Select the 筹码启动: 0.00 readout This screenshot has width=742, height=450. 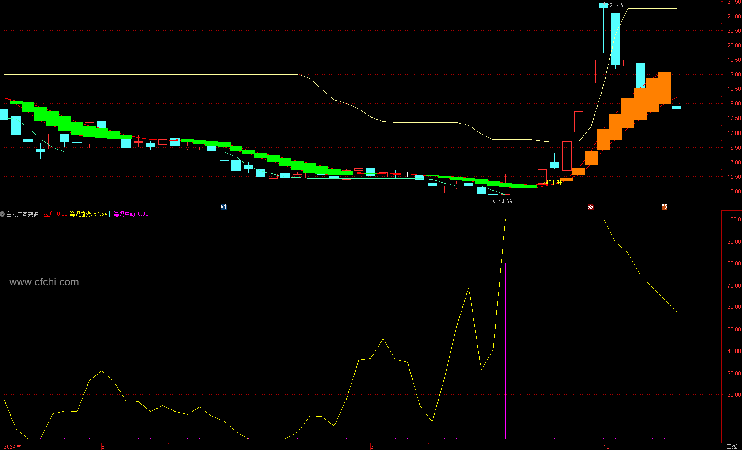point(131,214)
